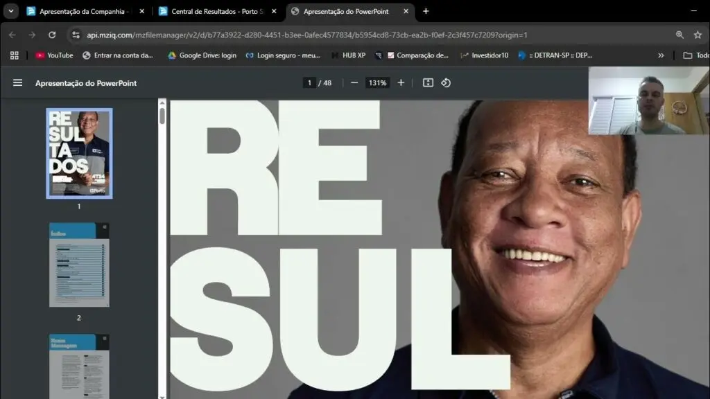Open the page zoom magnifier icon in the address bar
Image resolution: width=710 pixels, height=399 pixels.
click(x=679, y=35)
